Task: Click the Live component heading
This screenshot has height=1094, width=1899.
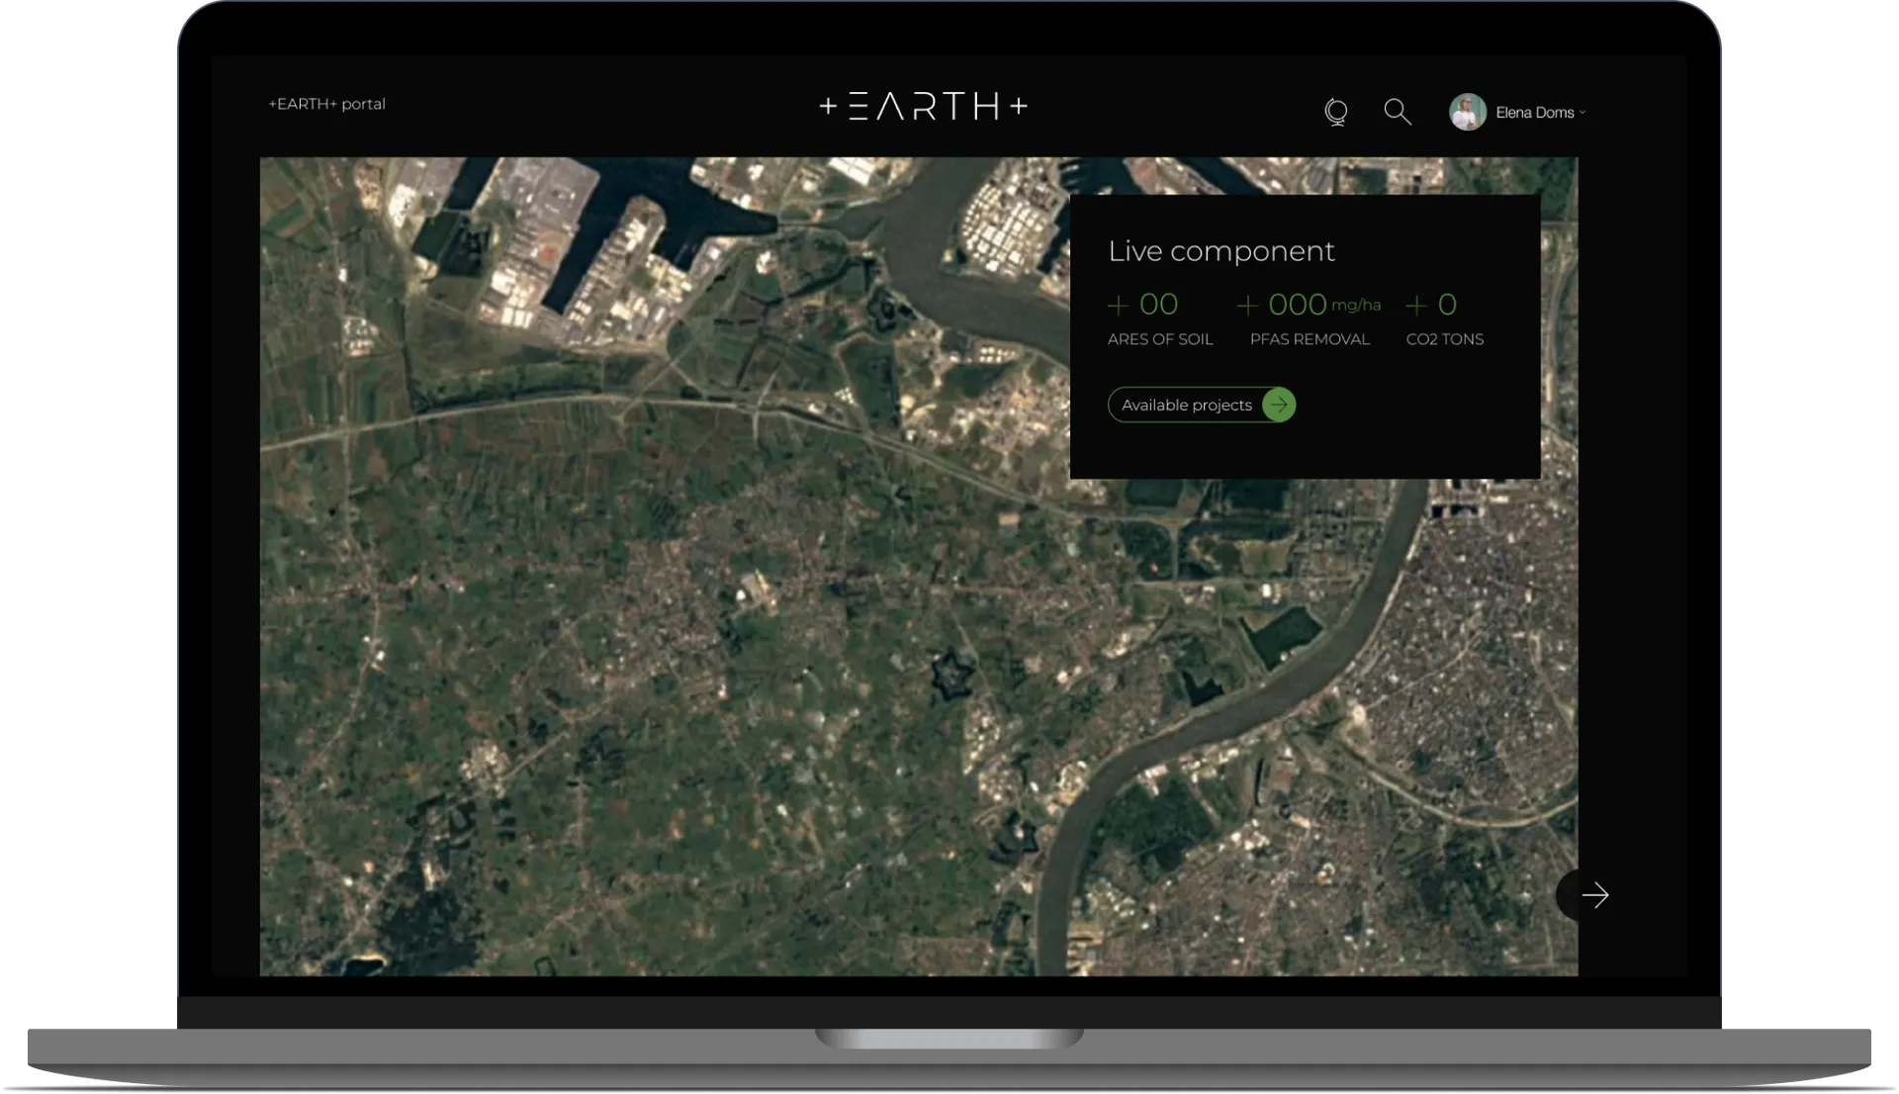Action: point(1221,251)
